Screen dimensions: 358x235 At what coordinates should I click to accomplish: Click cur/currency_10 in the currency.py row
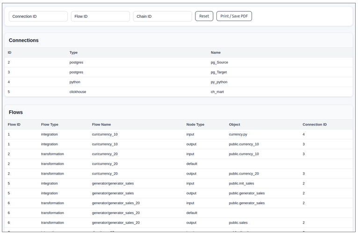(105, 134)
